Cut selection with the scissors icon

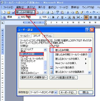(68, 12)
